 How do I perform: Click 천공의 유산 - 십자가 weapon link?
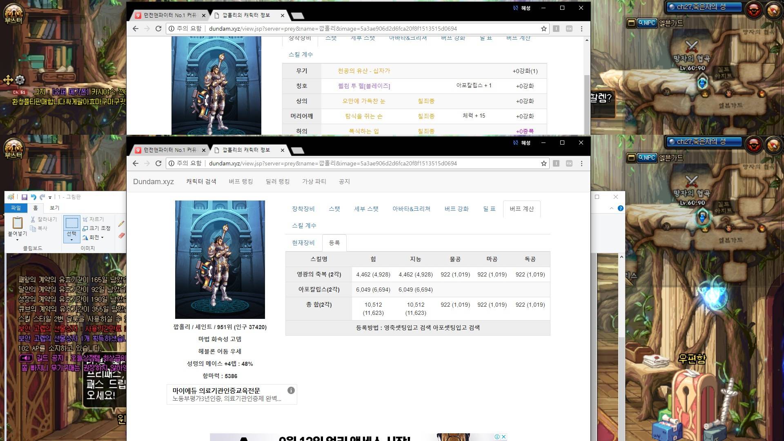pyautogui.click(x=364, y=71)
